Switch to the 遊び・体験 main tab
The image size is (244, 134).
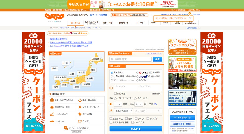click(x=108, y=23)
